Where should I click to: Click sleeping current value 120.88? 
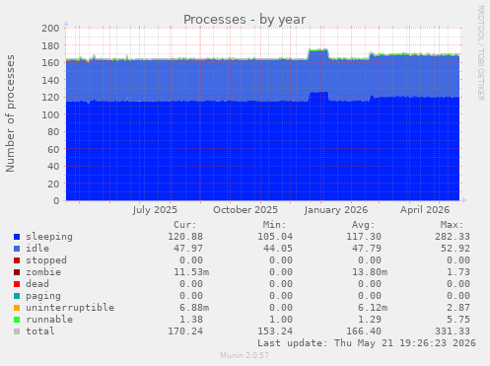[185, 237]
